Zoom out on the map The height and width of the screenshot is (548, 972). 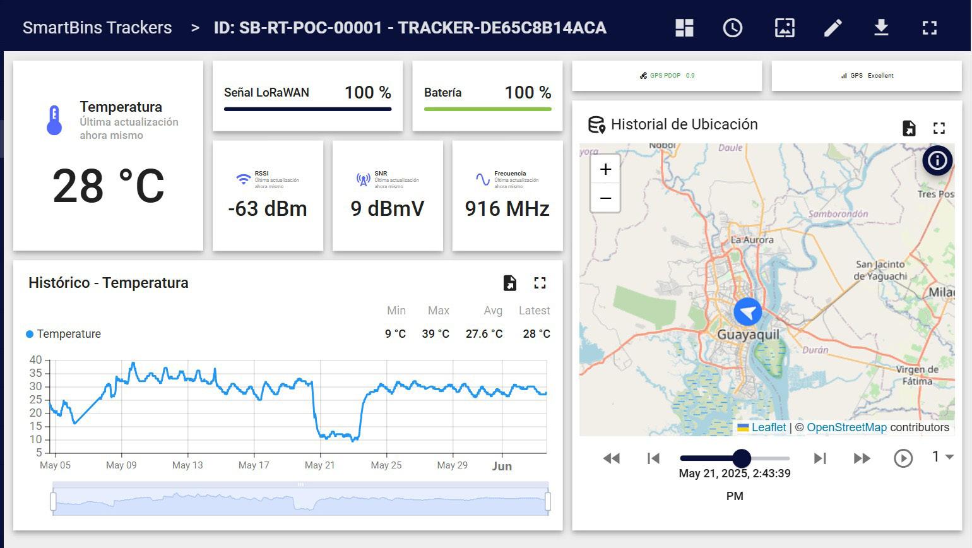tap(605, 198)
